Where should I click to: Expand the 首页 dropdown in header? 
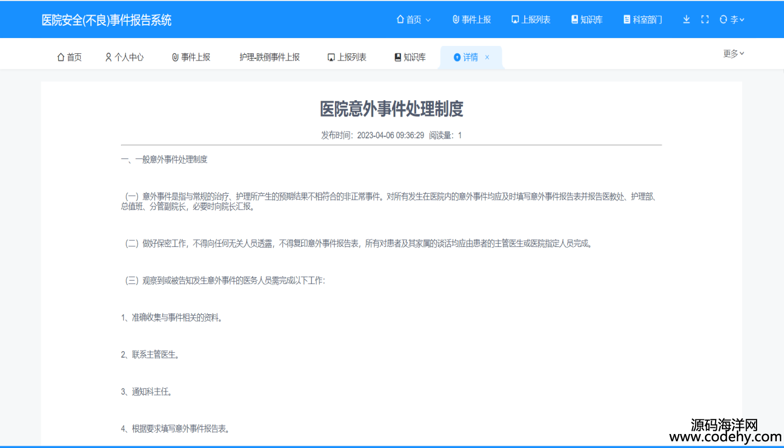428,20
